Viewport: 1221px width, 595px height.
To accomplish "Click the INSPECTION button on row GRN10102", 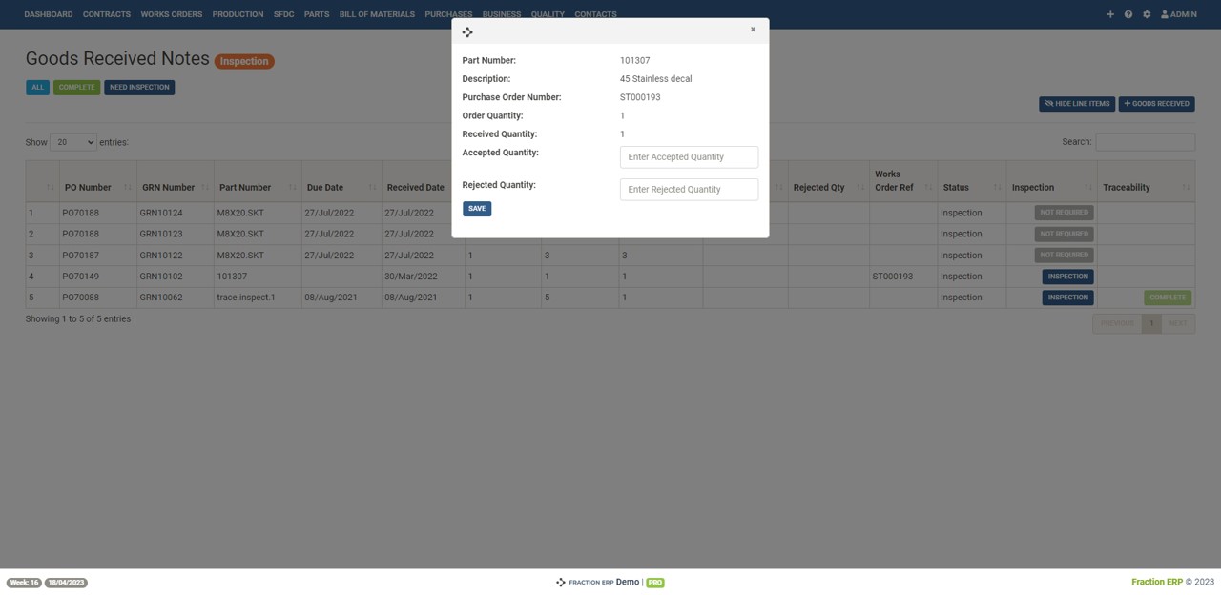I will pos(1067,276).
